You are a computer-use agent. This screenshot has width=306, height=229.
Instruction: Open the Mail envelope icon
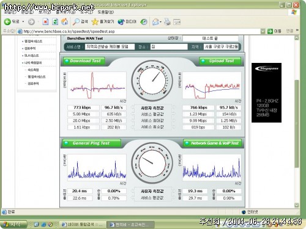pos(155,22)
